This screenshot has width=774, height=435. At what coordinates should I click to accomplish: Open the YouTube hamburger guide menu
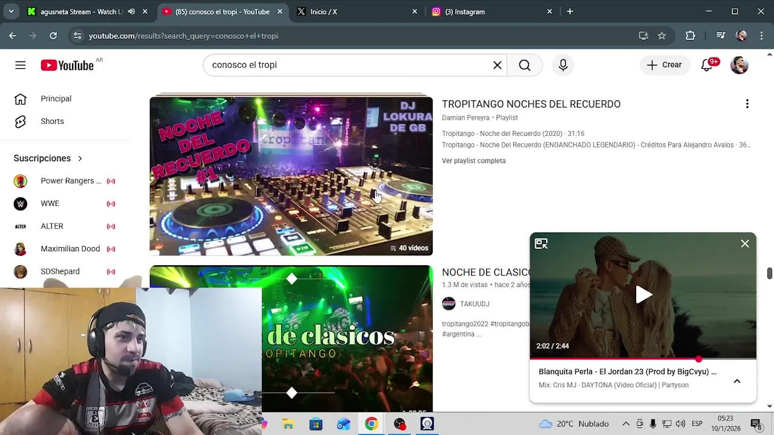pos(21,65)
